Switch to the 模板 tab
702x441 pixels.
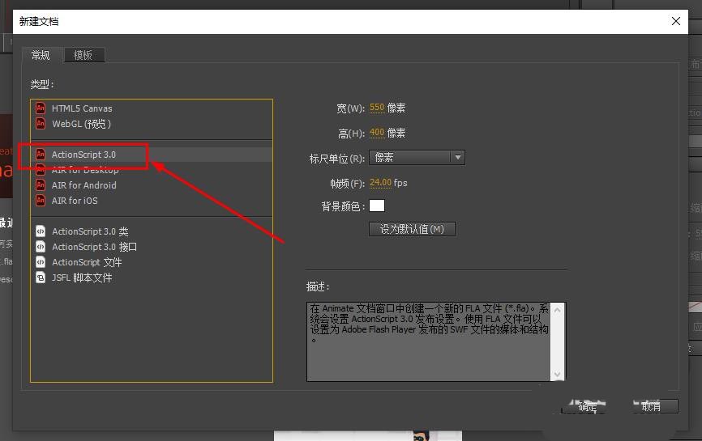(83, 55)
